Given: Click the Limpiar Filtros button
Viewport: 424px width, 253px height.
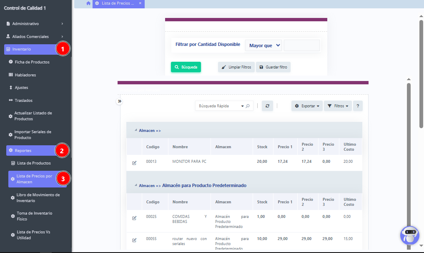Looking at the screenshot, I should tap(236, 67).
